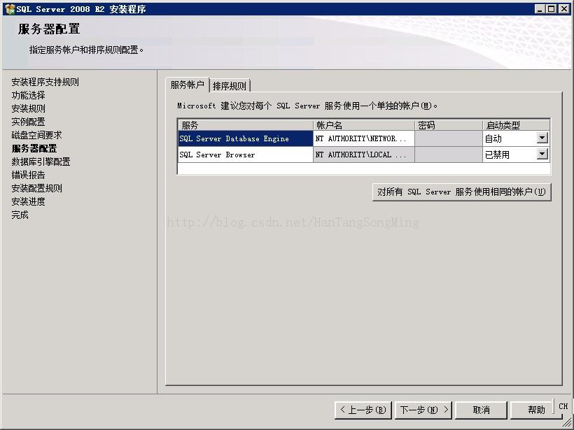Open startup type dropdown for Database Engine

542,138
